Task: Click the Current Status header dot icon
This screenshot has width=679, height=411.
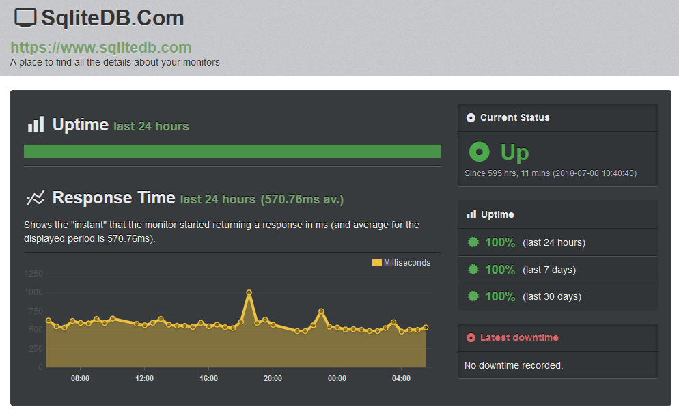Action: point(471,117)
